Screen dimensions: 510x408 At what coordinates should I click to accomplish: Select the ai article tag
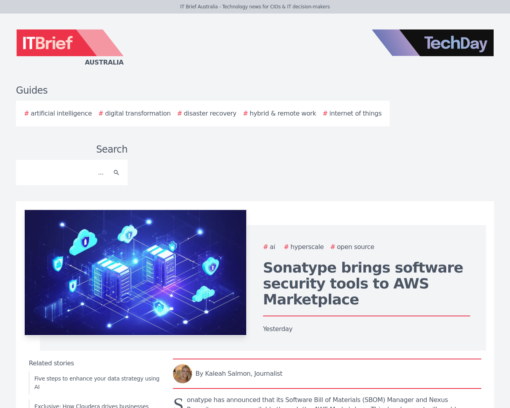tap(269, 247)
